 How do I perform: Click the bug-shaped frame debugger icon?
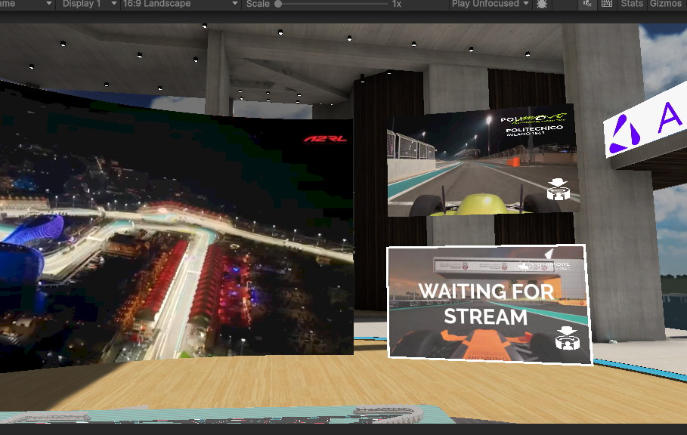[x=542, y=4]
